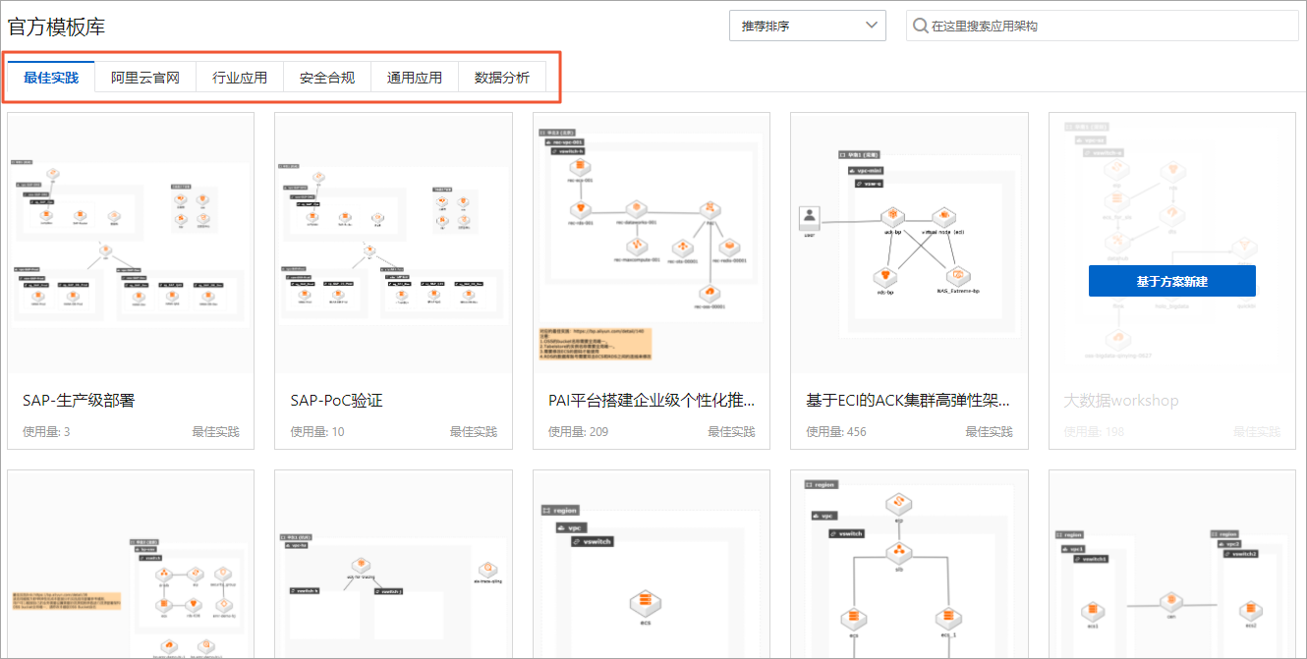Click the 使用量: 3 text
The width and height of the screenshot is (1307, 659).
[x=46, y=431]
